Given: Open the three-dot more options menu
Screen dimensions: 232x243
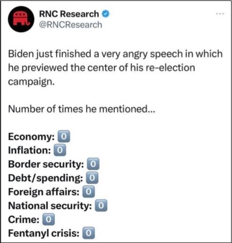Looking at the screenshot, I should pos(221,14).
